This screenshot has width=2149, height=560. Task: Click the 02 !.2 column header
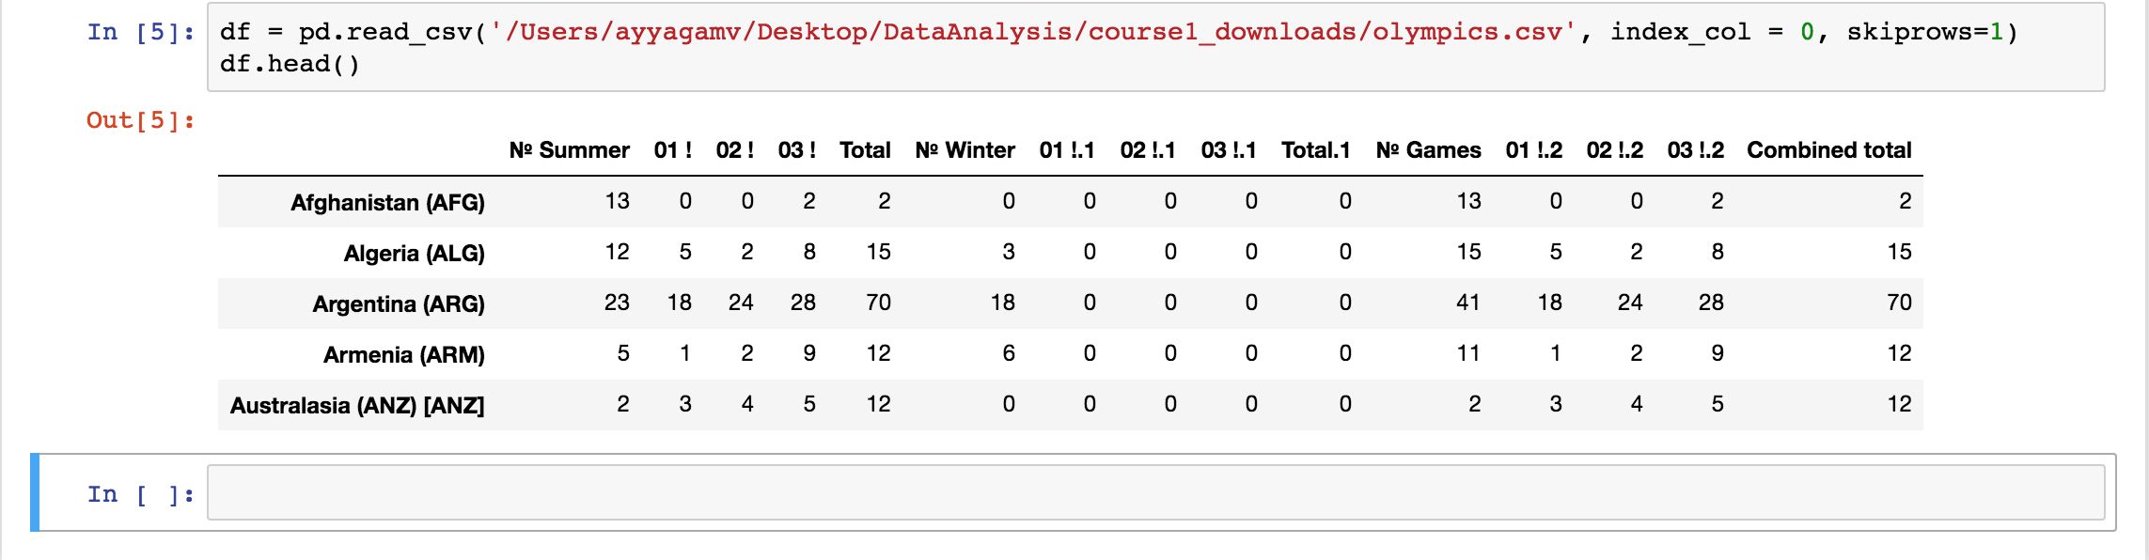click(x=1615, y=150)
